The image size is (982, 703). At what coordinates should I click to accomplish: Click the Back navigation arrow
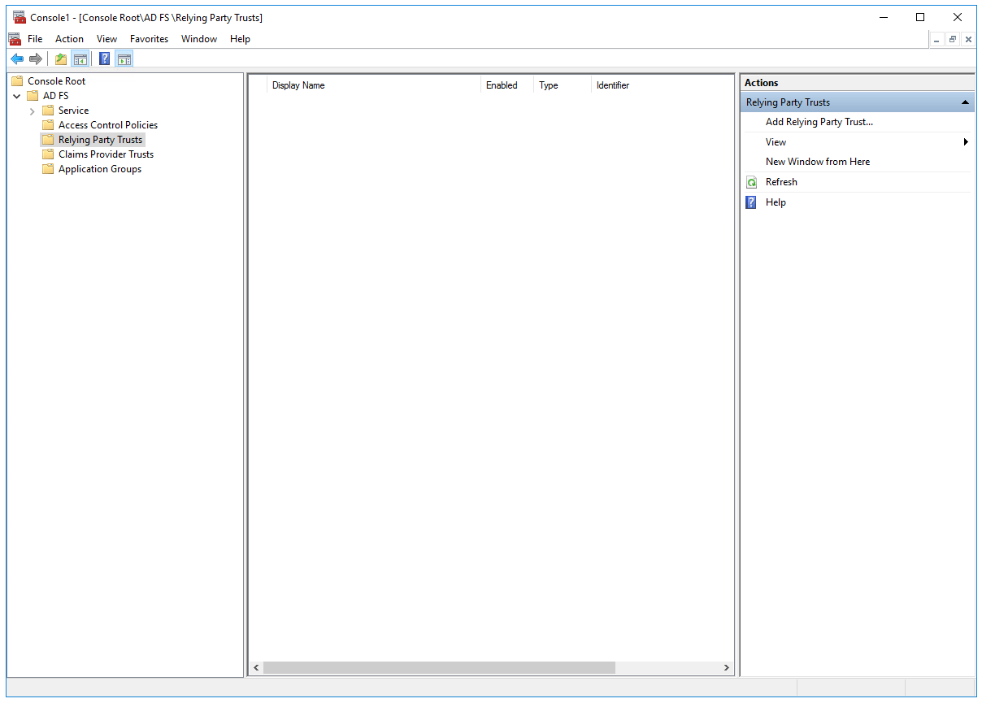pos(16,58)
